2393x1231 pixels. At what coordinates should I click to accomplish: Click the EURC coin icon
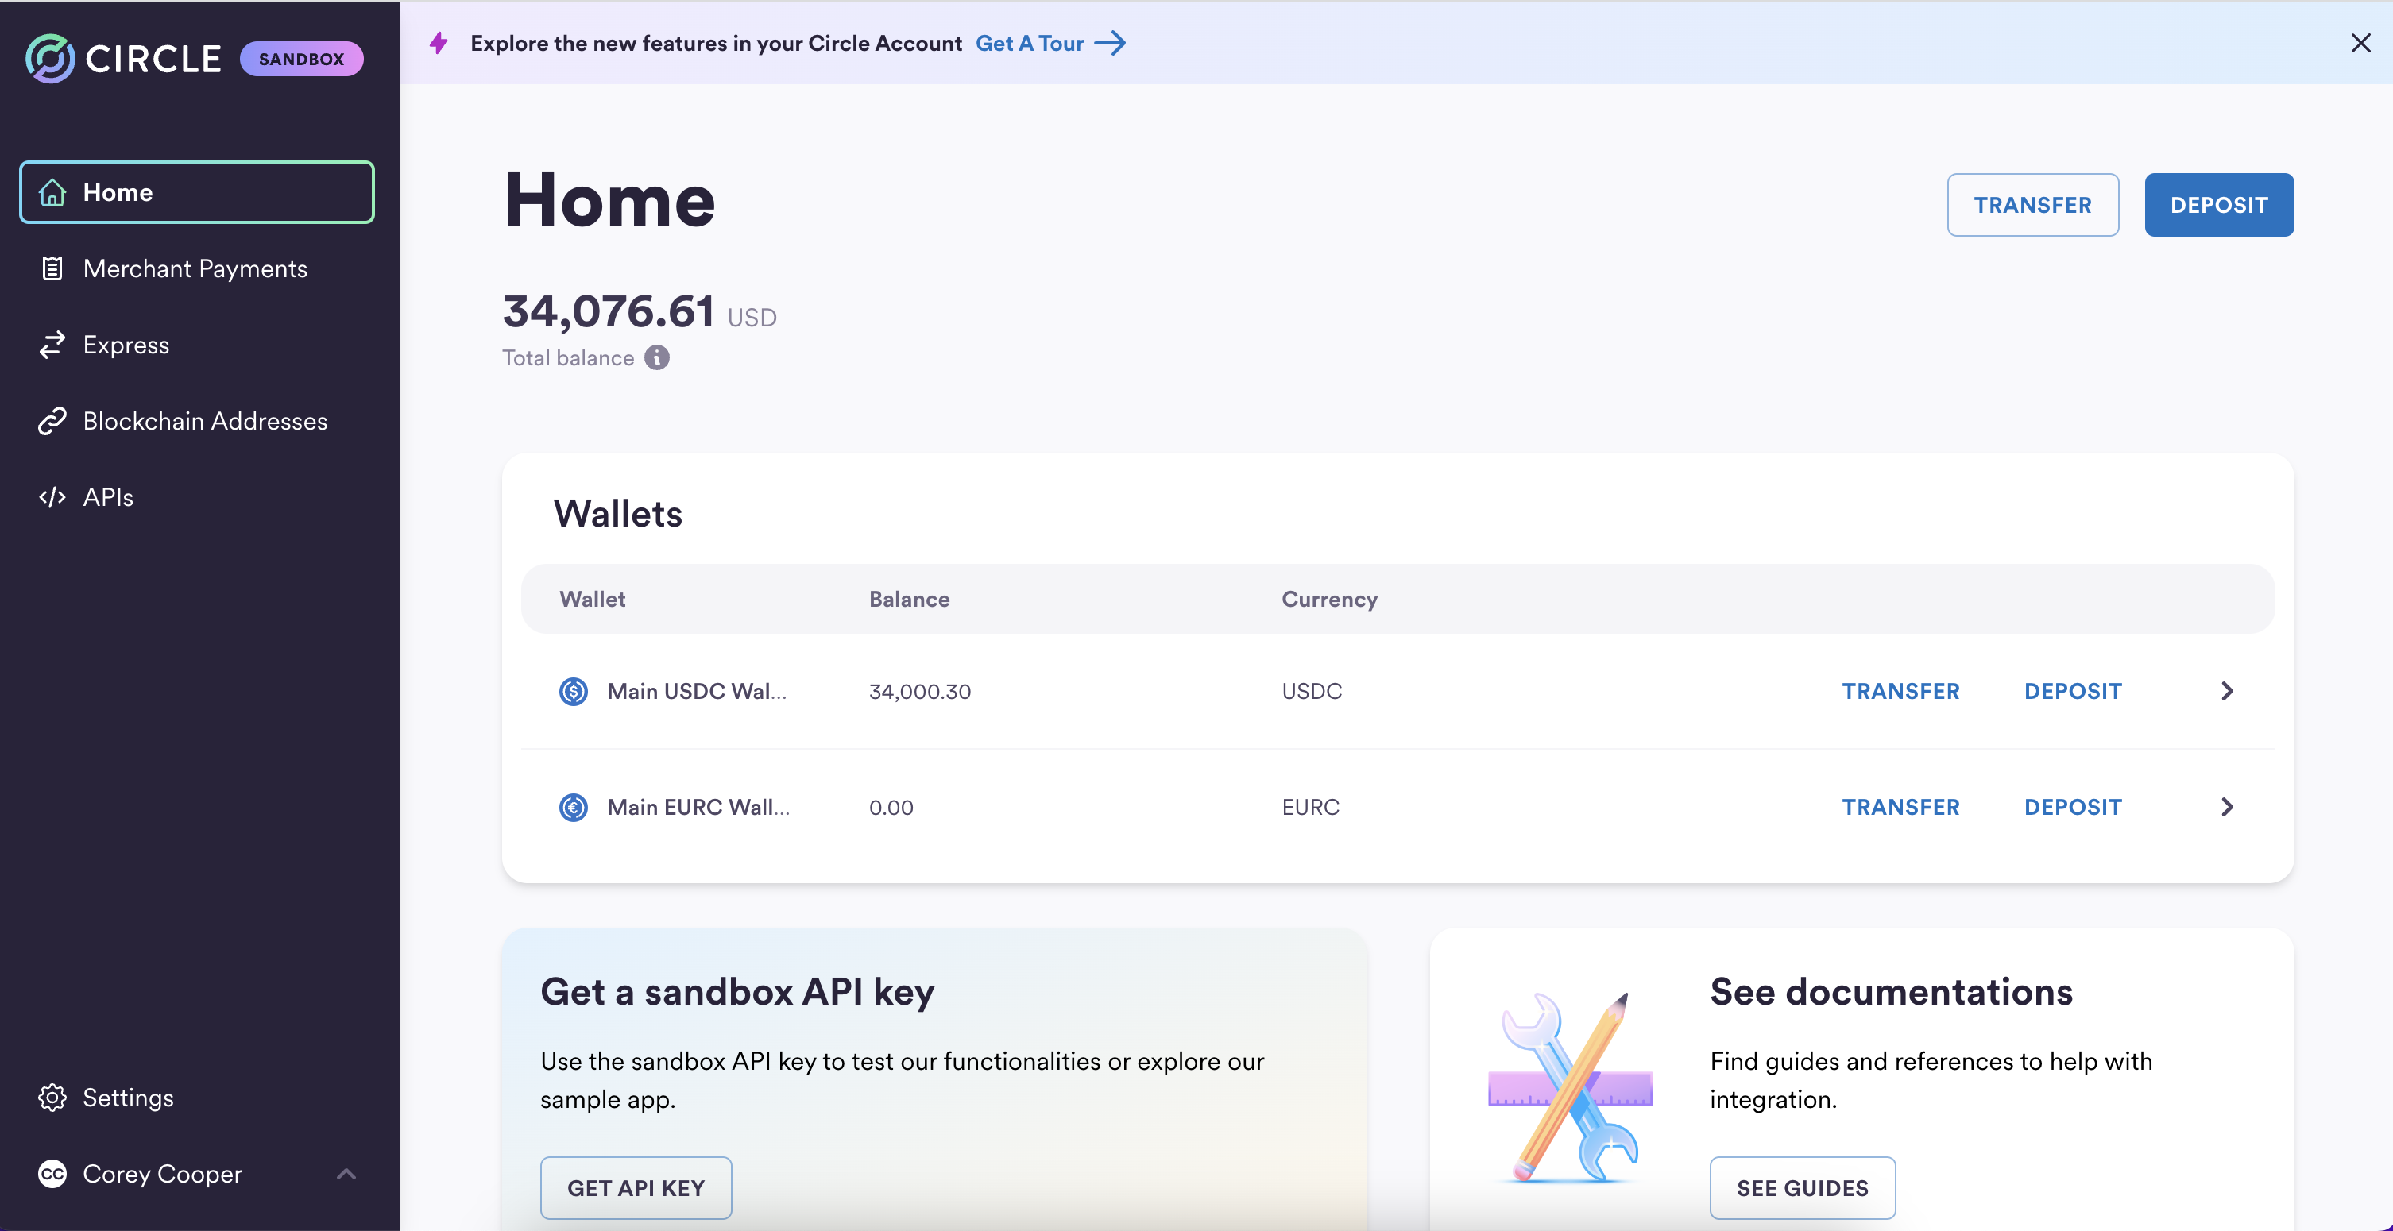coord(573,807)
